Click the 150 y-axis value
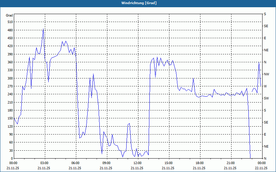Image resolution: width=276 pixels, height=172 pixels. pos(10,118)
